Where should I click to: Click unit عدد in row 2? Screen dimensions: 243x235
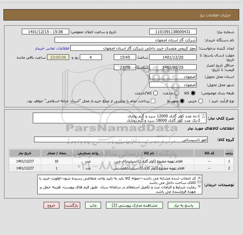88,168
